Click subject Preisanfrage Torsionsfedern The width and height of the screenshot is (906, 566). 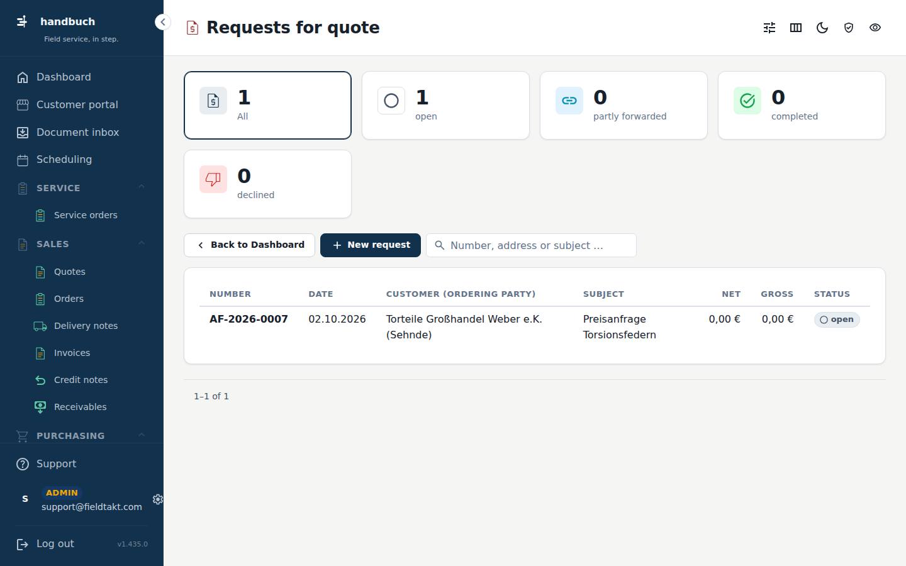click(x=620, y=326)
